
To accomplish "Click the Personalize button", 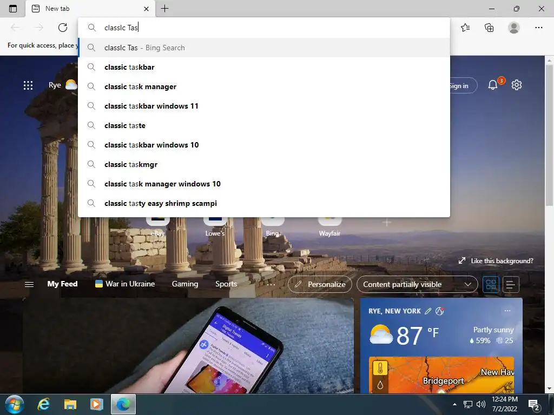I will pyautogui.click(x=320, y=284).
